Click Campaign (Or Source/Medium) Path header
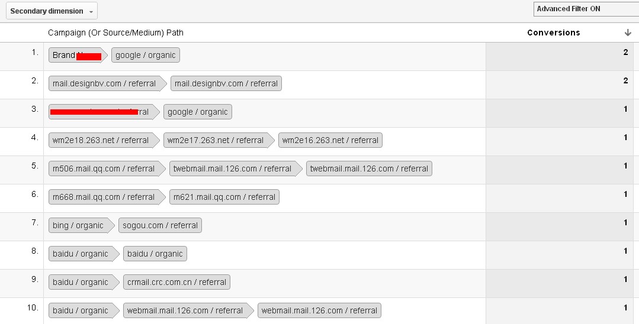 115,33
